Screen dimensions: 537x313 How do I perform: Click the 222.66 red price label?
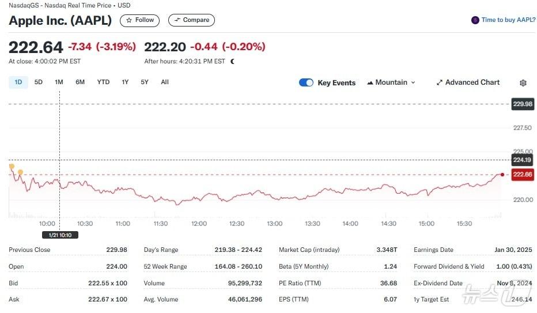pos(523,175)
